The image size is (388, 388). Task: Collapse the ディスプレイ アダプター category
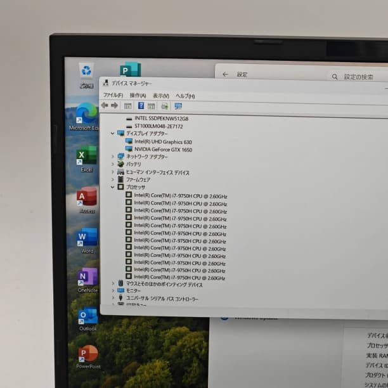click(113, 133)
